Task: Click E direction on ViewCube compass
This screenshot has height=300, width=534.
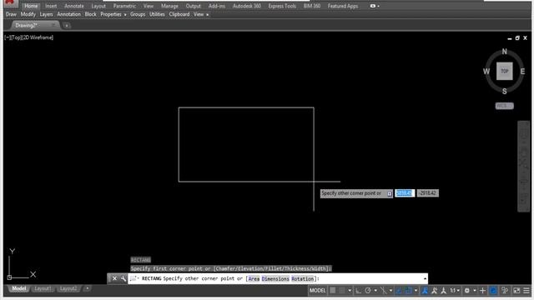Action: (522, 72)
